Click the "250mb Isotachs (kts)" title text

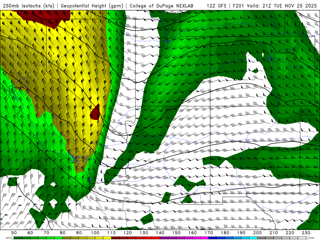coord(28,6)
